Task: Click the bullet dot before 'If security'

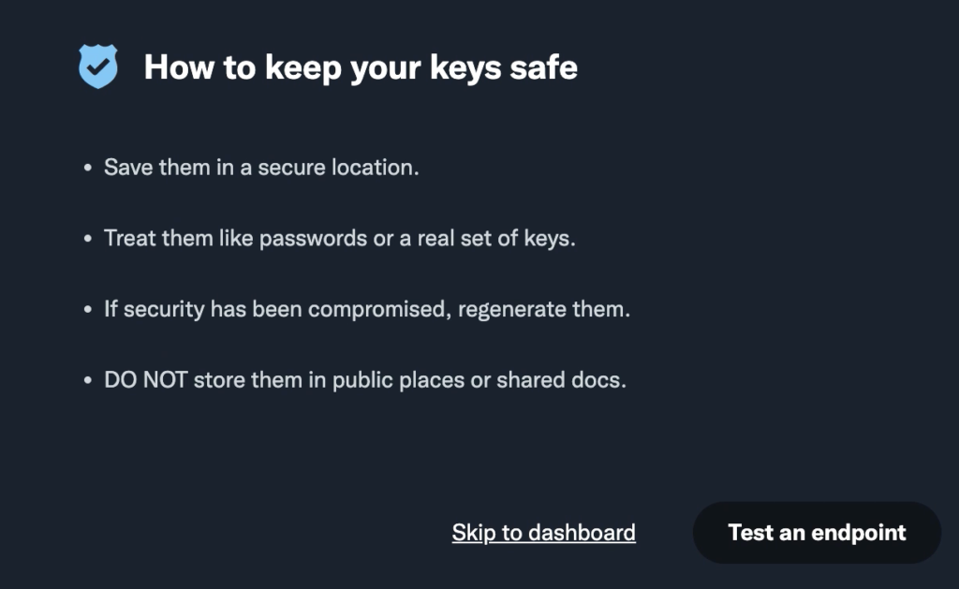Action: point(88,309)
